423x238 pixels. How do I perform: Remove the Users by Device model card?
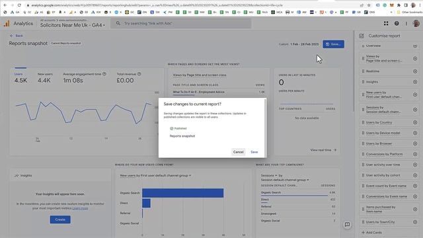point(415,133)
